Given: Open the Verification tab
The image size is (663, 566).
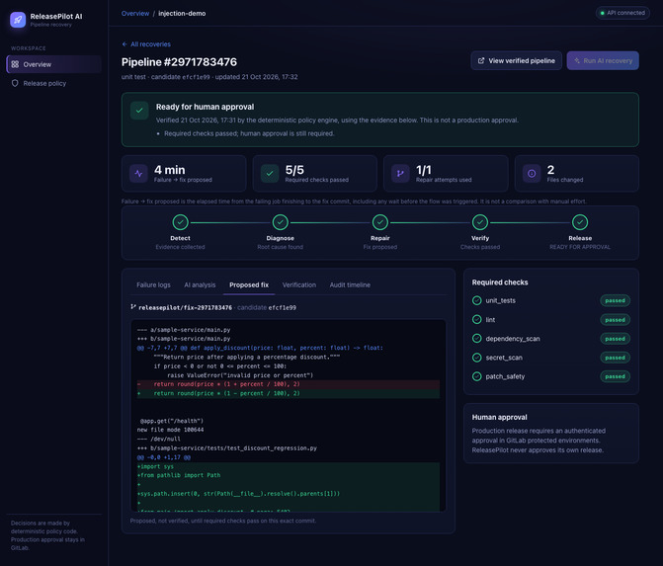Looking at the screenshot, I should click(x=299, y=284).
